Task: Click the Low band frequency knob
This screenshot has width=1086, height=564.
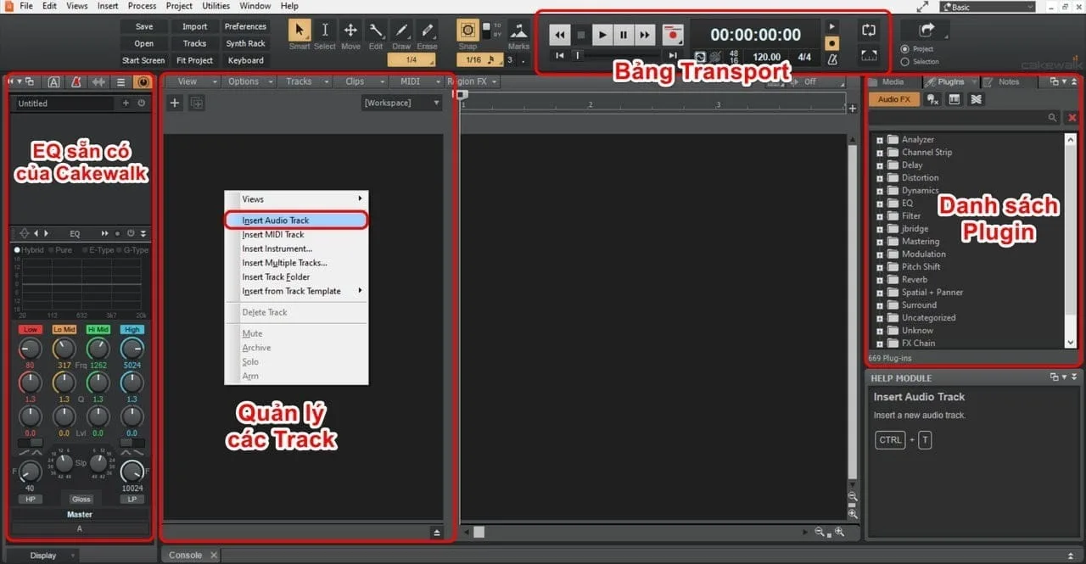Action: pyautogui.click(x=30, y=349)
